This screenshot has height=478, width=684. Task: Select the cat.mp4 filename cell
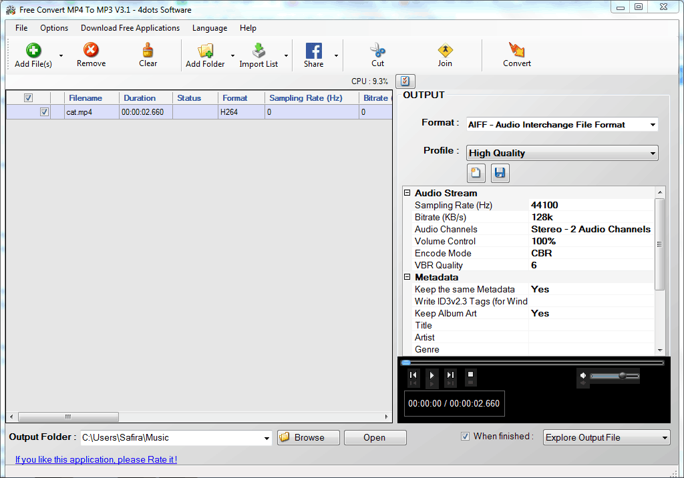(92, 112)
